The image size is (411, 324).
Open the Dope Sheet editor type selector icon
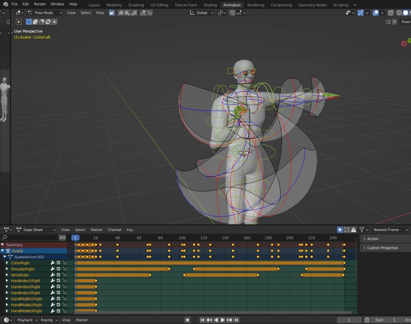click(7, 230)
